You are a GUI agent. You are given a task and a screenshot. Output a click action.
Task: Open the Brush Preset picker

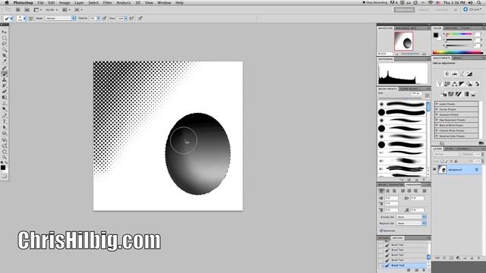21,18
